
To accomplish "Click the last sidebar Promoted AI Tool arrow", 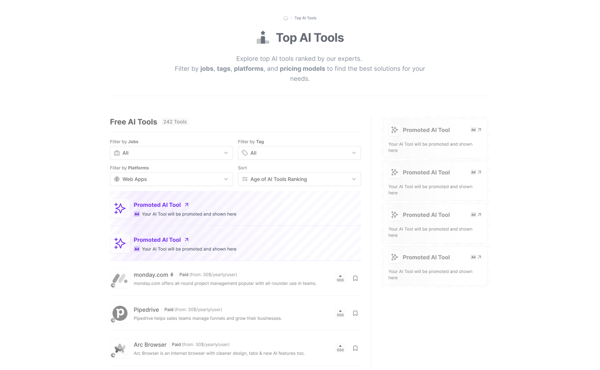I will coord(479,257).
